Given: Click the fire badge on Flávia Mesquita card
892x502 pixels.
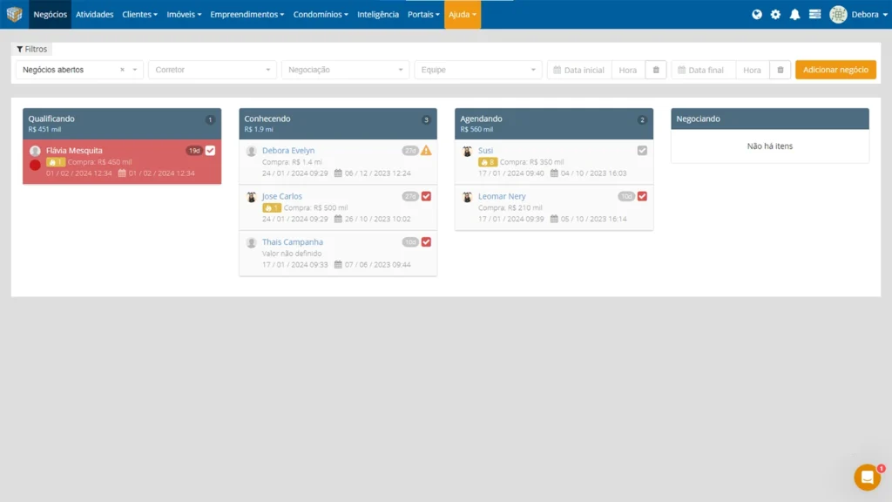Looking at the screenshot, I should click(55, 162).
